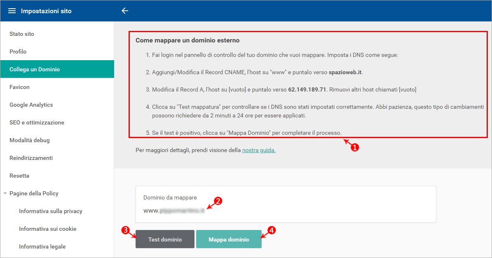This screenshot has width=492, height=258.
Task: Follow the nostra guida link
Action: click(x=259, y=150)
